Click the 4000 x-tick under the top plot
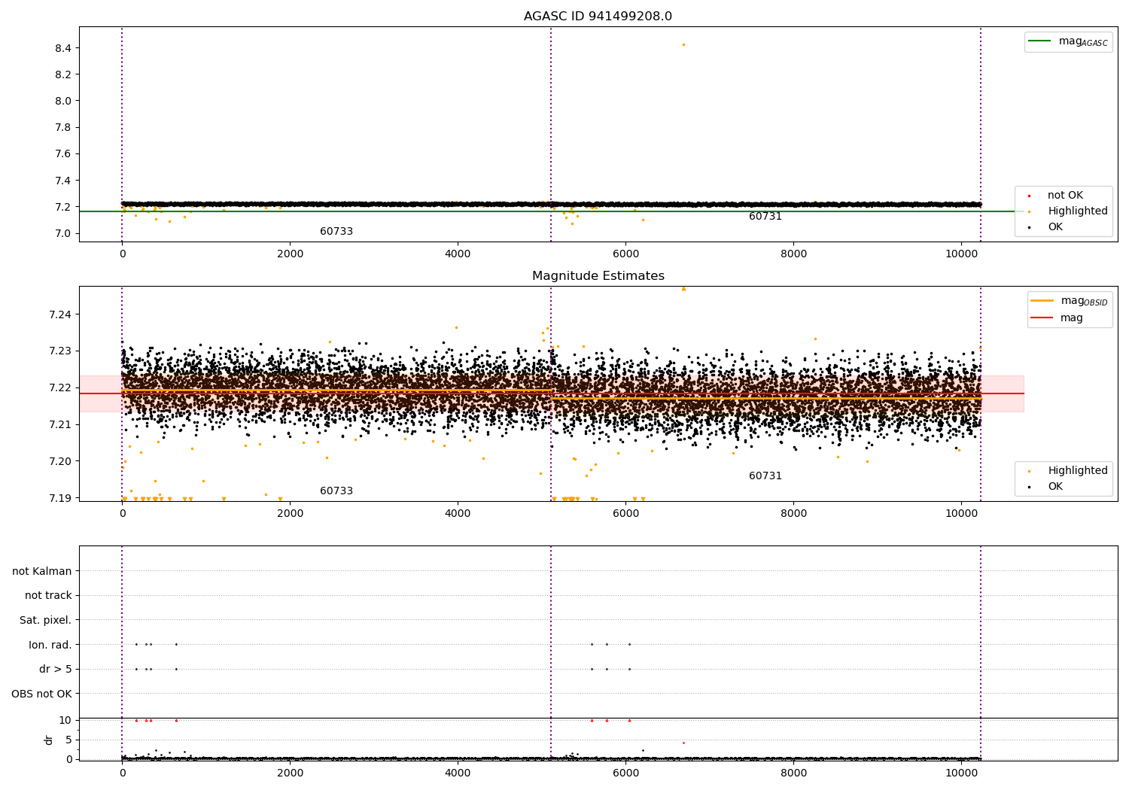This screenshot has width=1129, height=790. pos(458,254)
